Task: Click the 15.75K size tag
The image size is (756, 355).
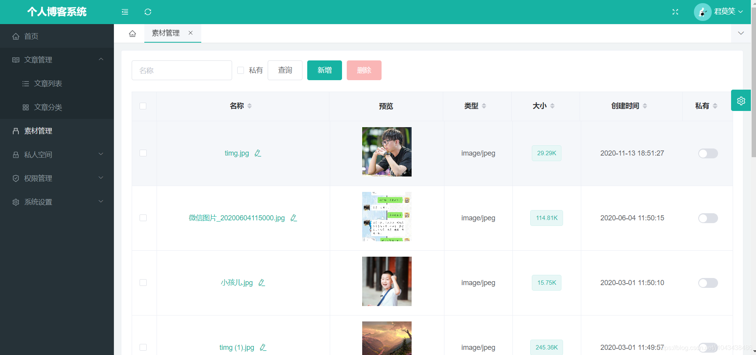Action: [x=546, y=283]
